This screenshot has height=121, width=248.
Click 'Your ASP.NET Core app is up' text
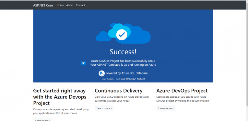pyautogui.click(x=123, y=65)
